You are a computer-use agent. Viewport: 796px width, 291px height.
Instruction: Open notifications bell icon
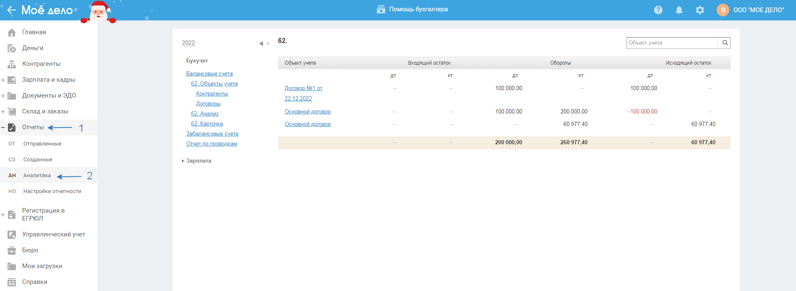tap(679, 10)
